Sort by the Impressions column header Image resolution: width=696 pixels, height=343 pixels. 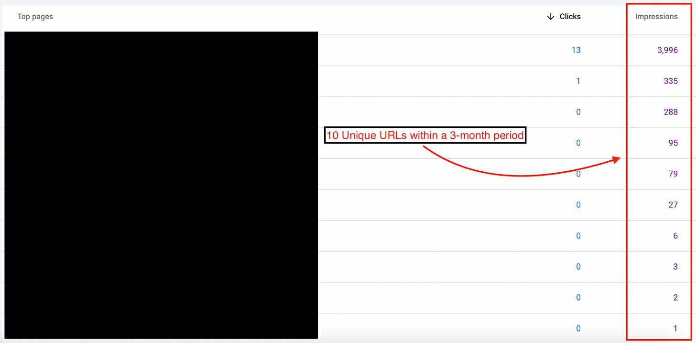(656, 17)
